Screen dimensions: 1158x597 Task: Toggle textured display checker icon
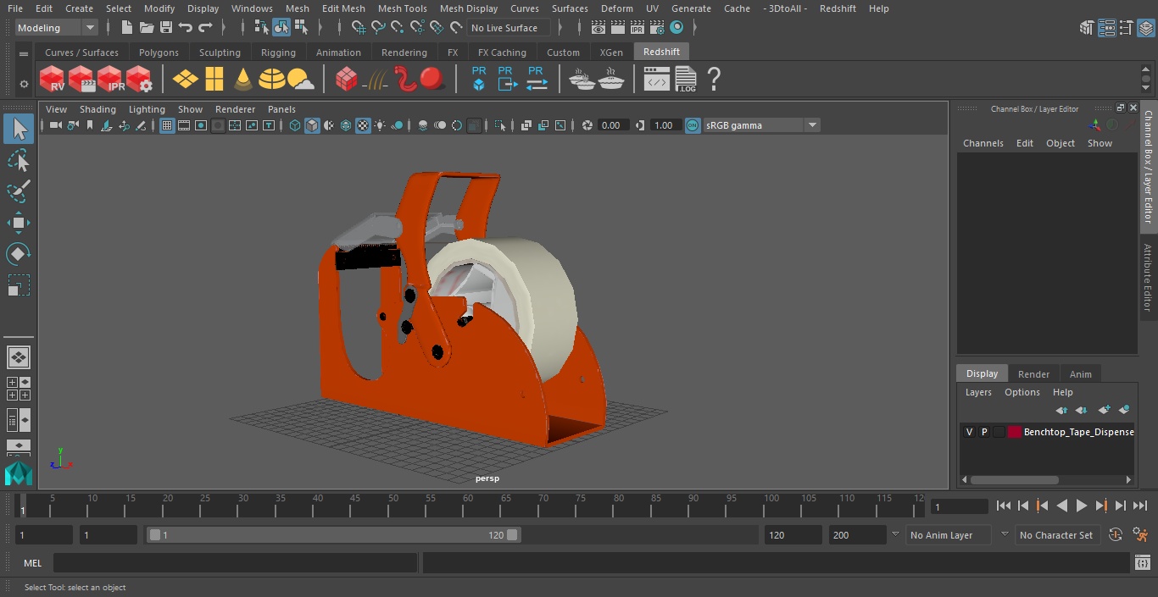[363, 125]
